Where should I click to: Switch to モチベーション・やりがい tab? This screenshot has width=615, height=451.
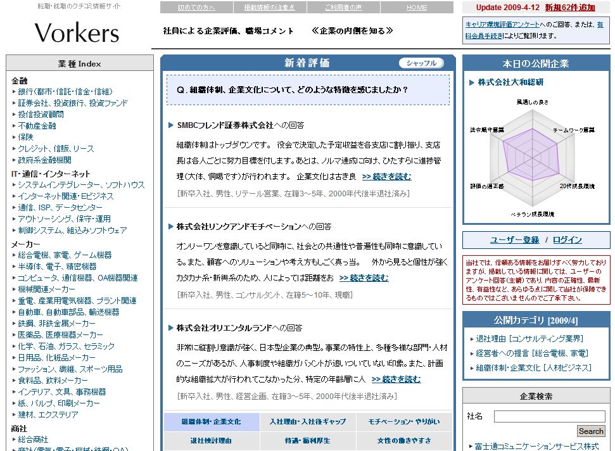(404, 422)
